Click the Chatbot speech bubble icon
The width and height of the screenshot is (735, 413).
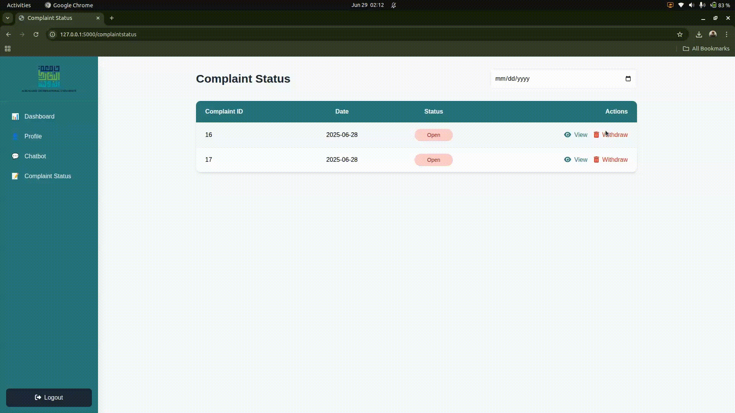[x=15, y=156]
